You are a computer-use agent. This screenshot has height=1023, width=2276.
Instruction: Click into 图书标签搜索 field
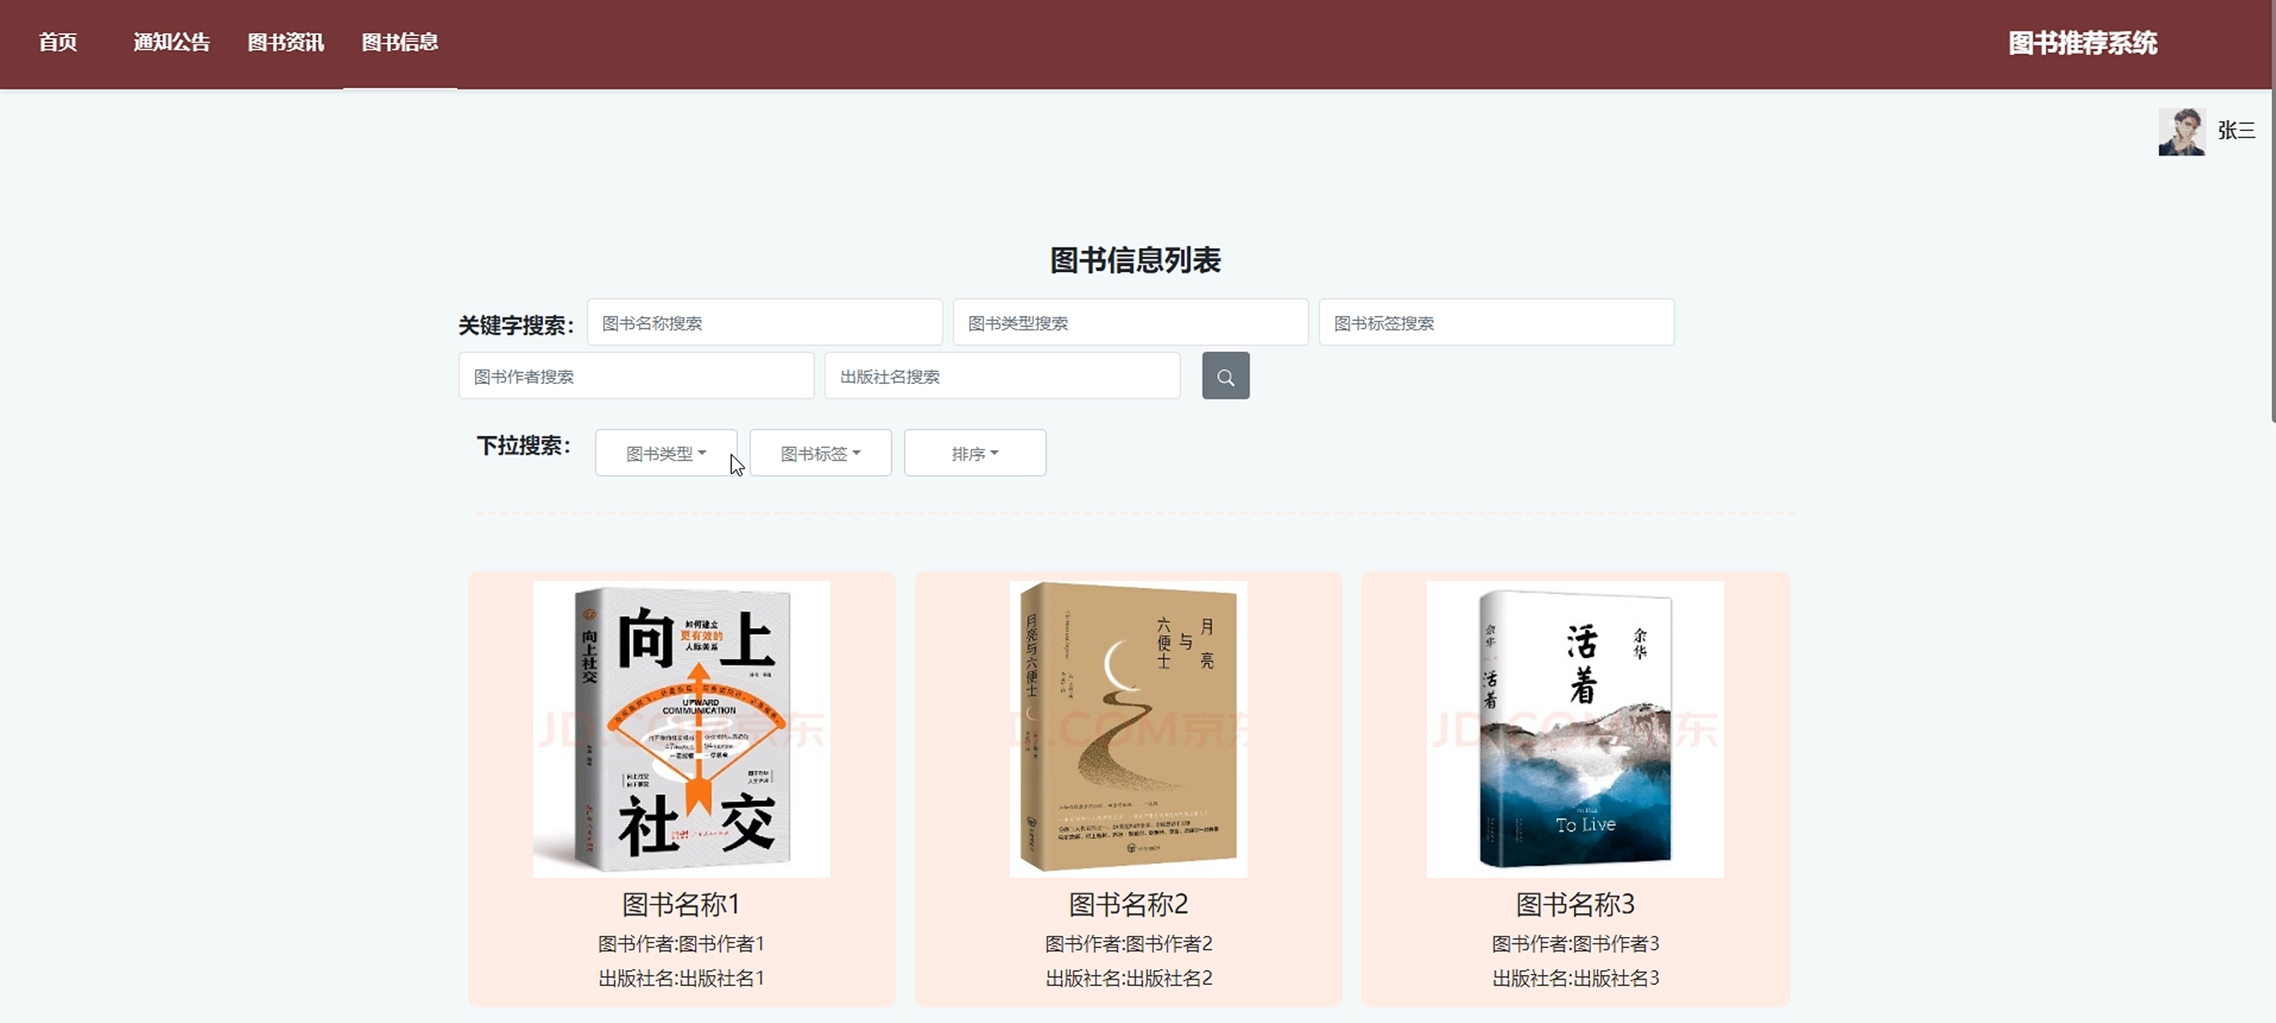pos(1496,323)
